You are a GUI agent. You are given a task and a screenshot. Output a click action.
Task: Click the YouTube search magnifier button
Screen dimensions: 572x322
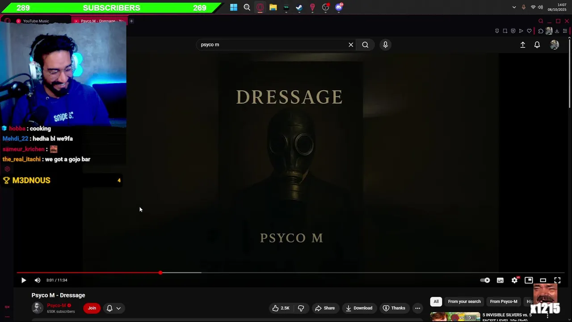click(x=365, y=45)
